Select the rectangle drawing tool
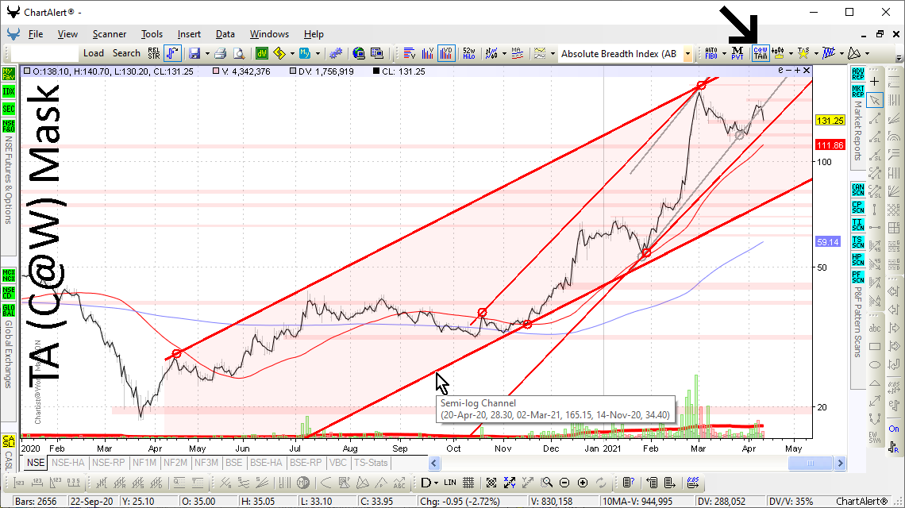 pos(875,346)
